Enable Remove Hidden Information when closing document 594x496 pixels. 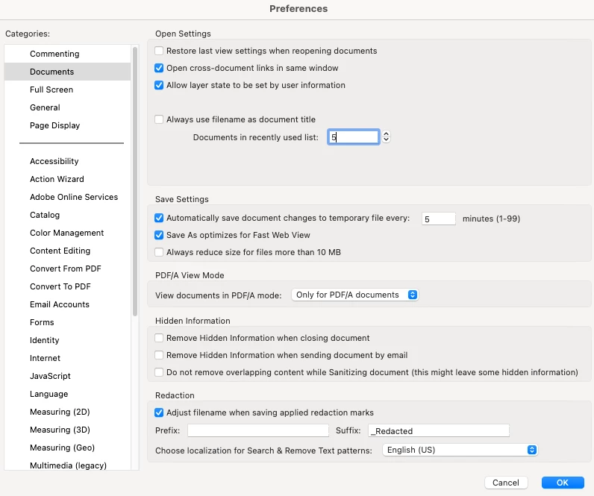[x=159, y=339]
